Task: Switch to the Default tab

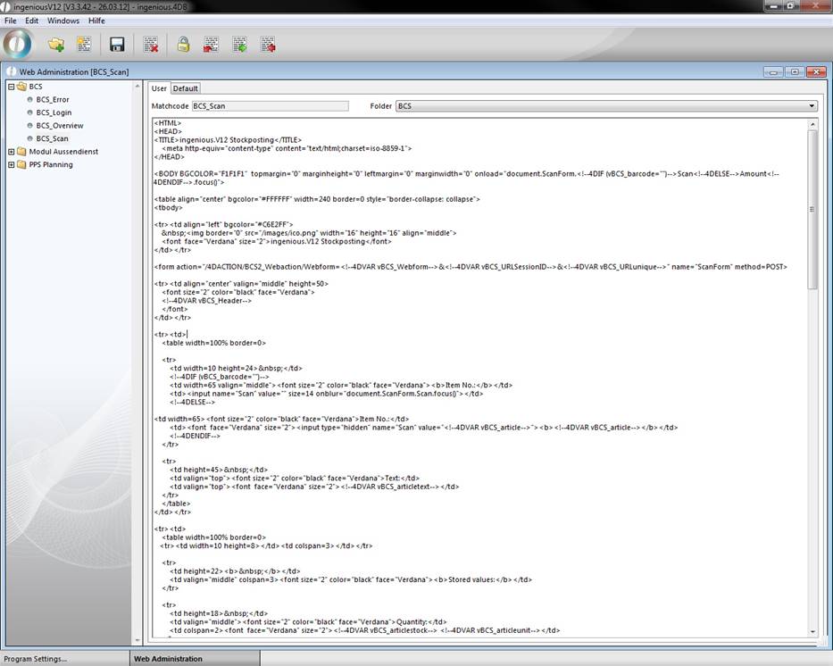Action: [x=186, y=88]
